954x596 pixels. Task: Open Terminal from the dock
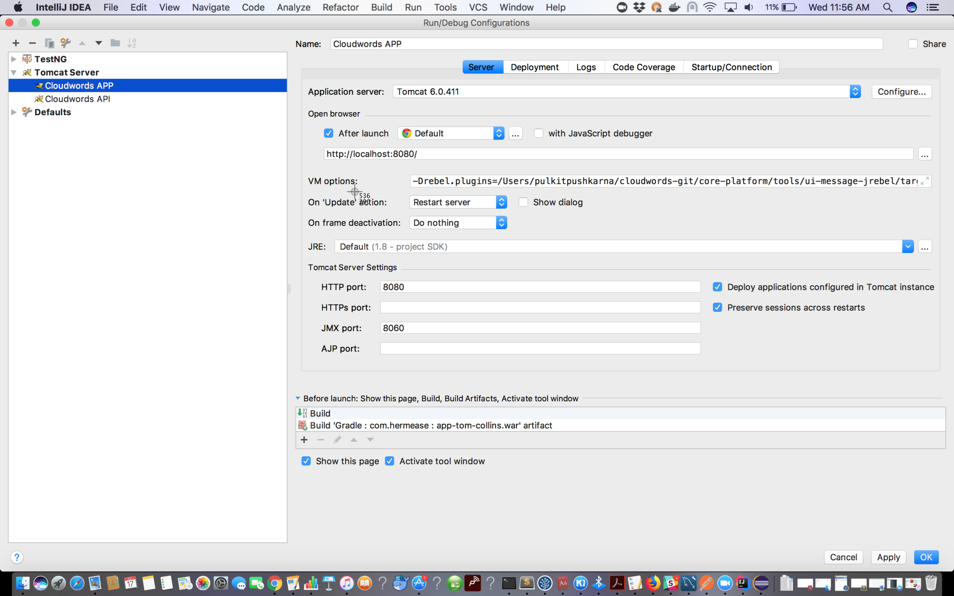[x=509, y=583]
